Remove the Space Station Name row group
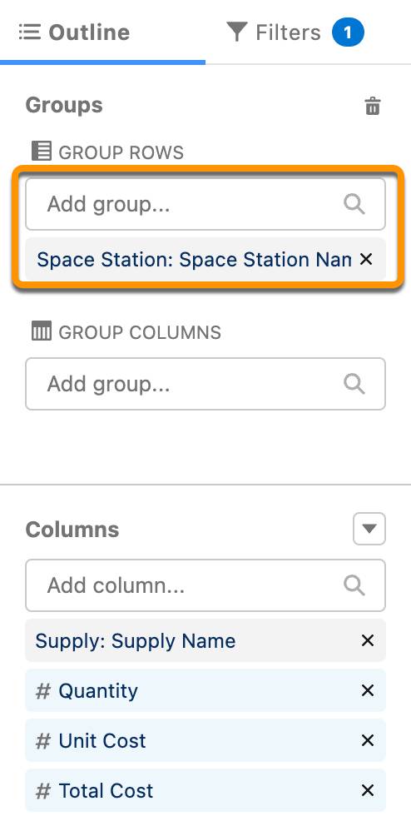The width and height of the screenshot is (411, 836). tap(366, 260)
